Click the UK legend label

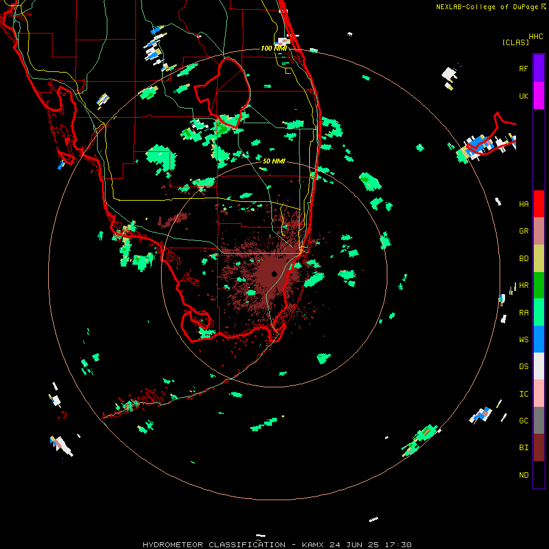point(523,96)
